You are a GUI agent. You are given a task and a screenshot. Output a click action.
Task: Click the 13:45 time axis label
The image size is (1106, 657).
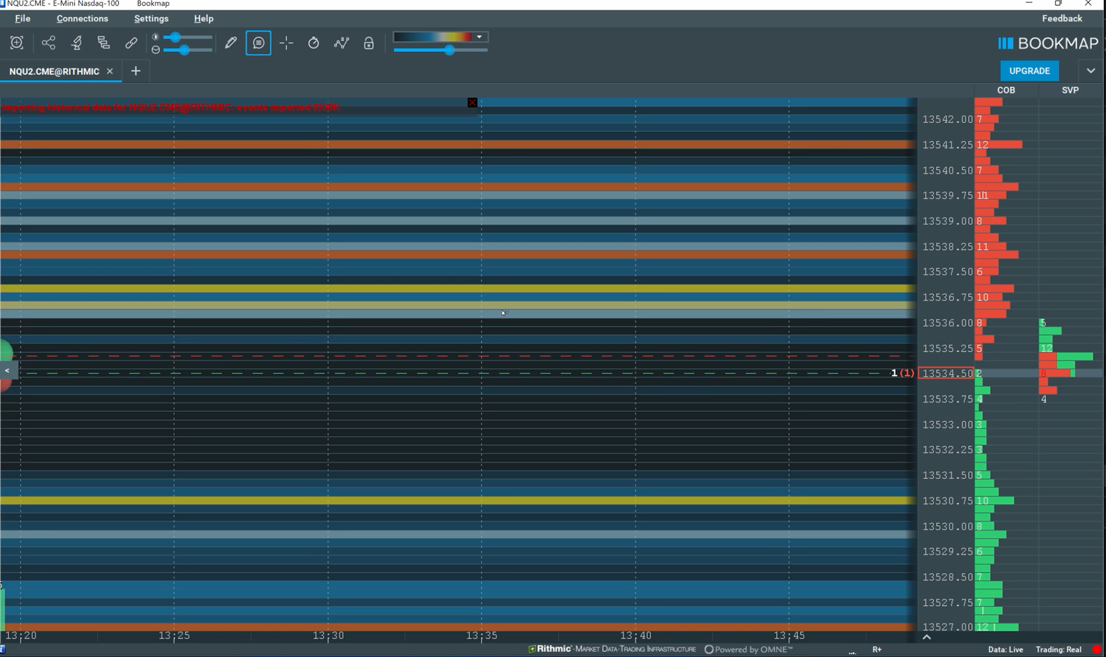(789, 636)
